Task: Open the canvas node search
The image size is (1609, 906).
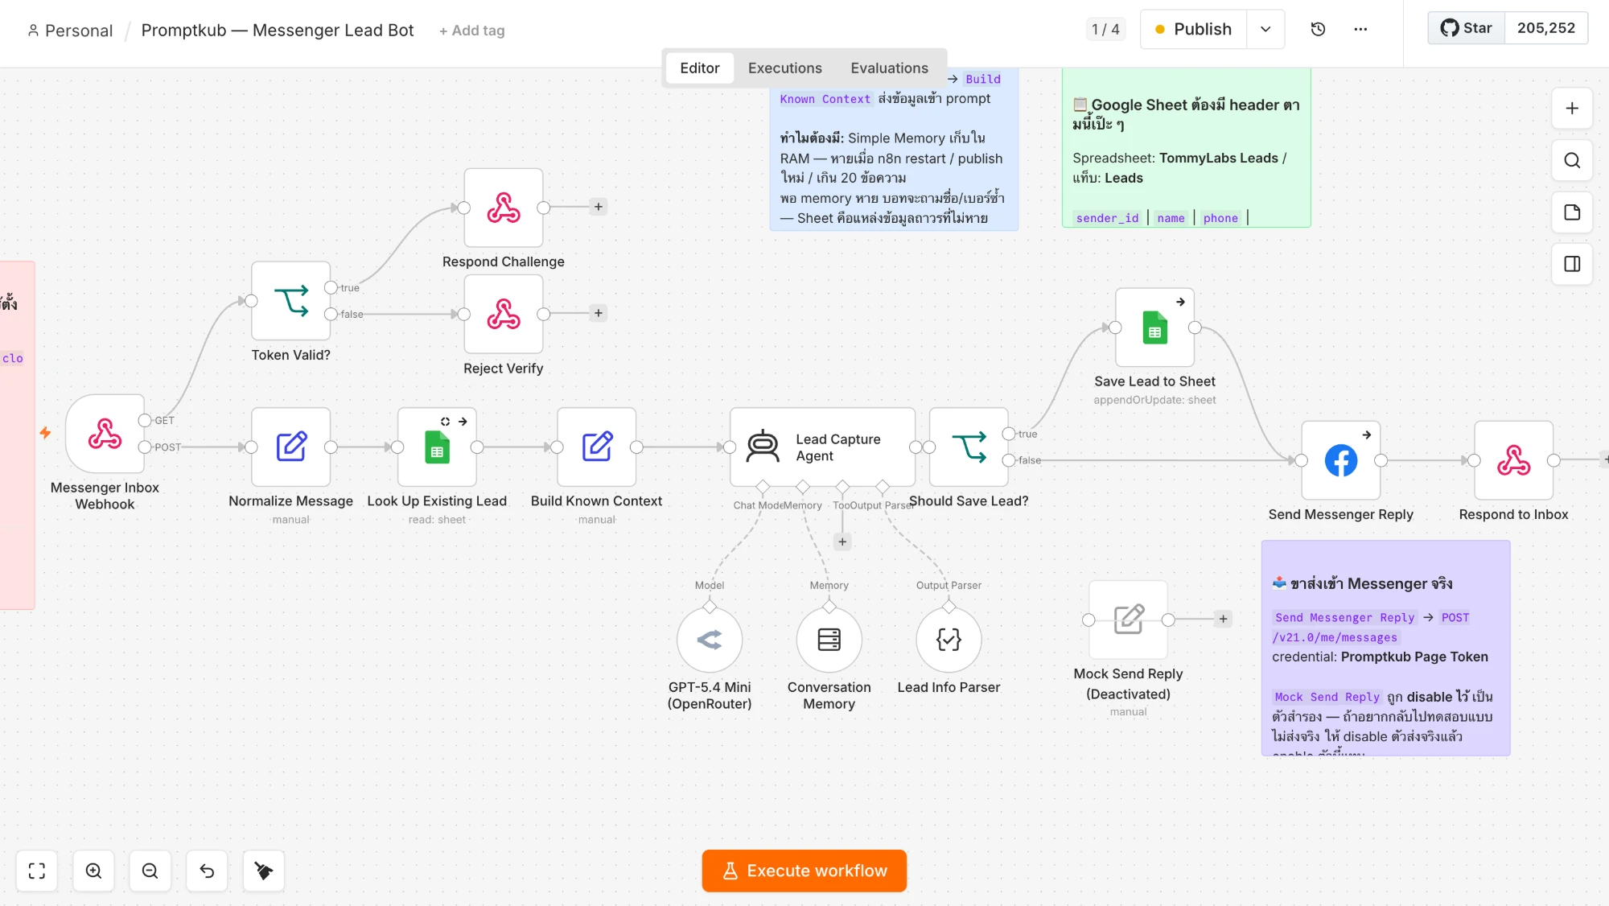Action: pyautogui.click(x=1572, y=160)
